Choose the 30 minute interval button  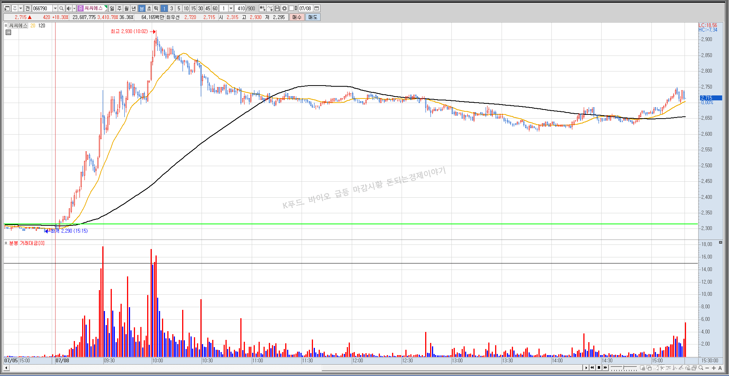(x=200, y=8)
